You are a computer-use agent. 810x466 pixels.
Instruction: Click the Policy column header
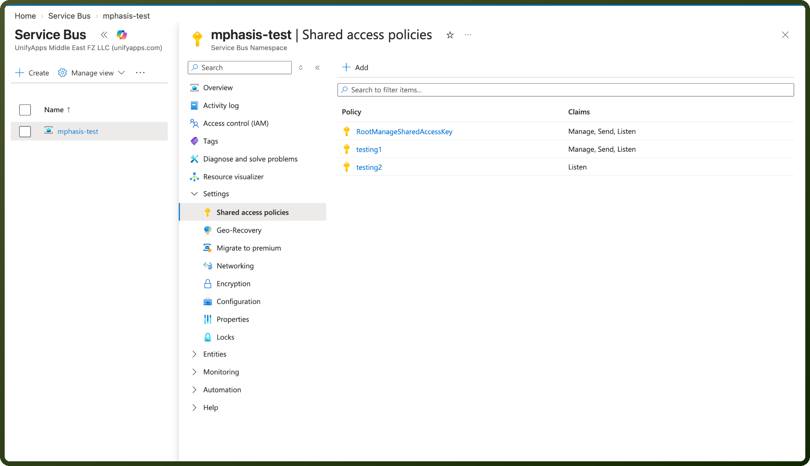(x=351, y=112)
